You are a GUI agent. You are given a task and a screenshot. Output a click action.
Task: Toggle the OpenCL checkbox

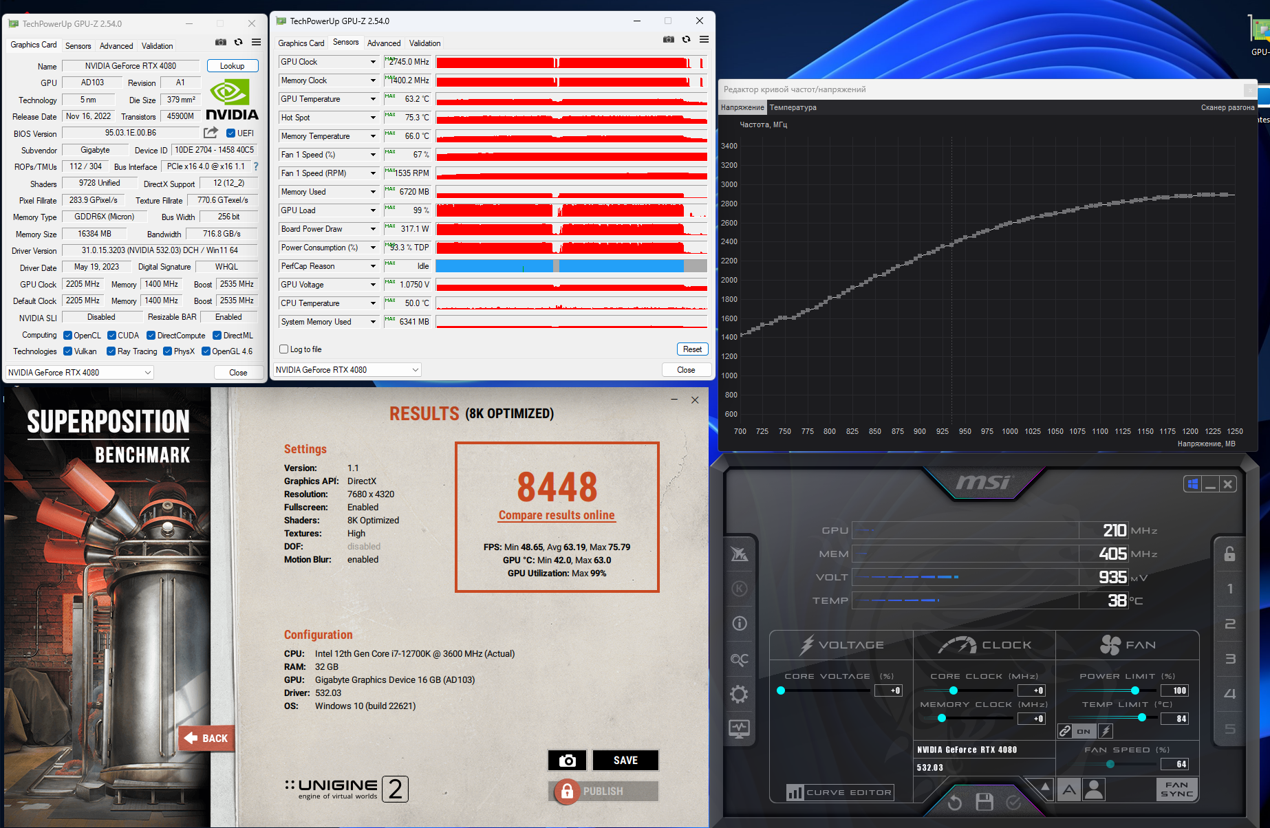(x=67, y=336)
